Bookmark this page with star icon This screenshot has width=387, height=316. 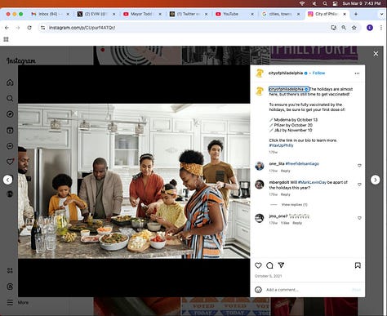pyautogui.click(x=354, y=28)
